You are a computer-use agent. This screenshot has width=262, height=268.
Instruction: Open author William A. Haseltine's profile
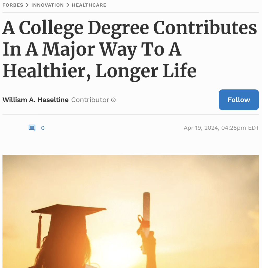(x=36, y=100)
